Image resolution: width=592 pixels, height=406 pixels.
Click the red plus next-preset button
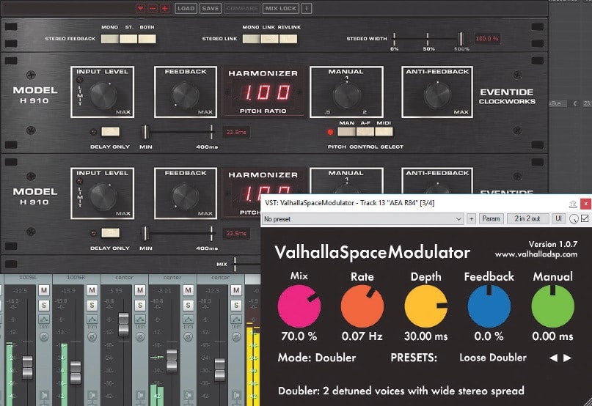[x=165, y=8]
